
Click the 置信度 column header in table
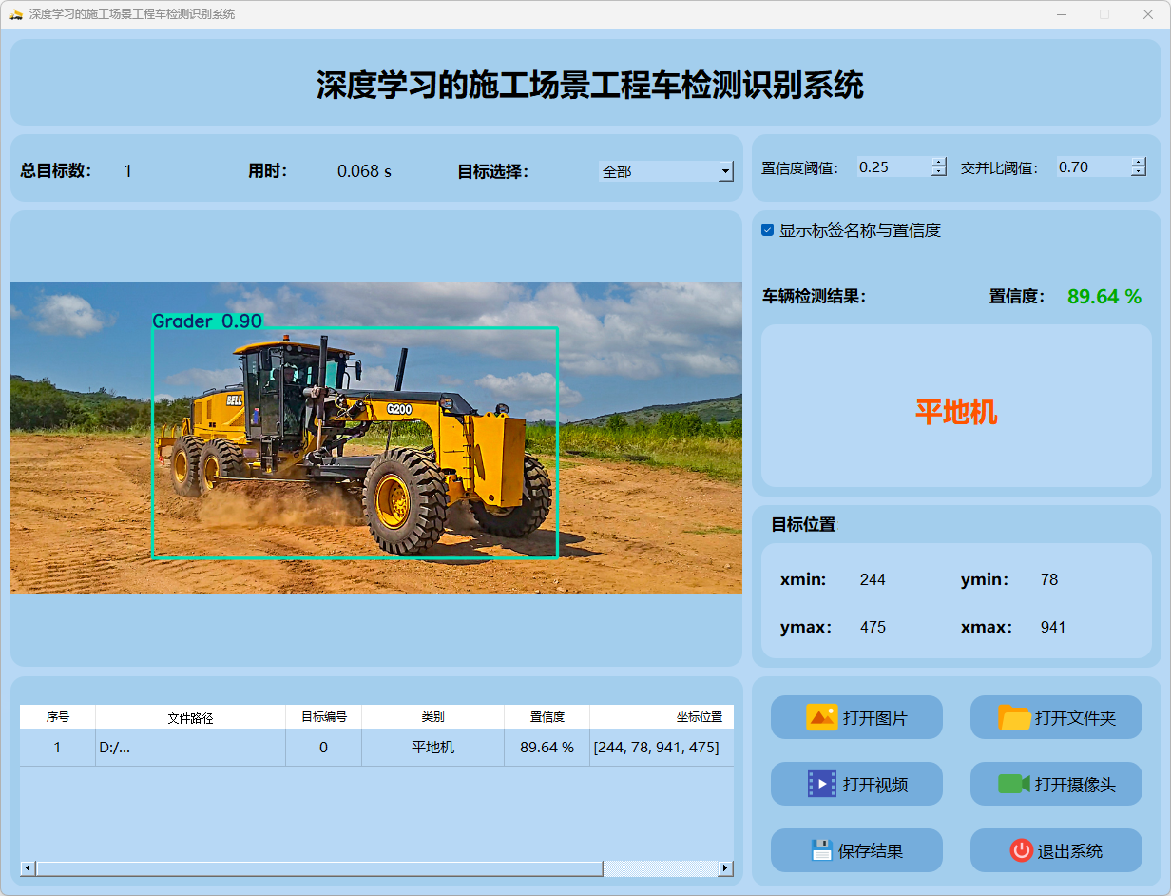coord(547,717)
